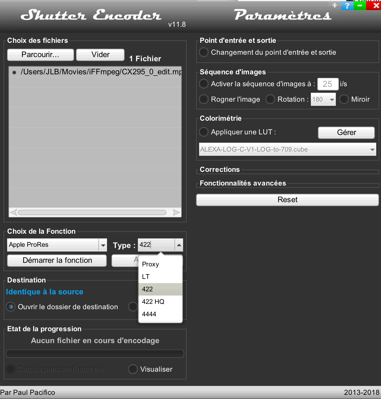381x399 pixels.
Task: Select LT from Type list
Action: [160, 277]
